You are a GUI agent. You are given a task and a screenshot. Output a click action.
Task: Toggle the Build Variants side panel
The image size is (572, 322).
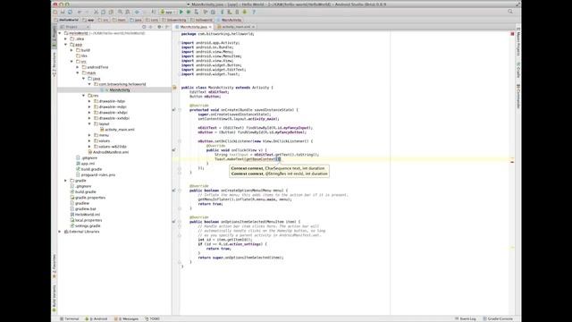[55, 298]
